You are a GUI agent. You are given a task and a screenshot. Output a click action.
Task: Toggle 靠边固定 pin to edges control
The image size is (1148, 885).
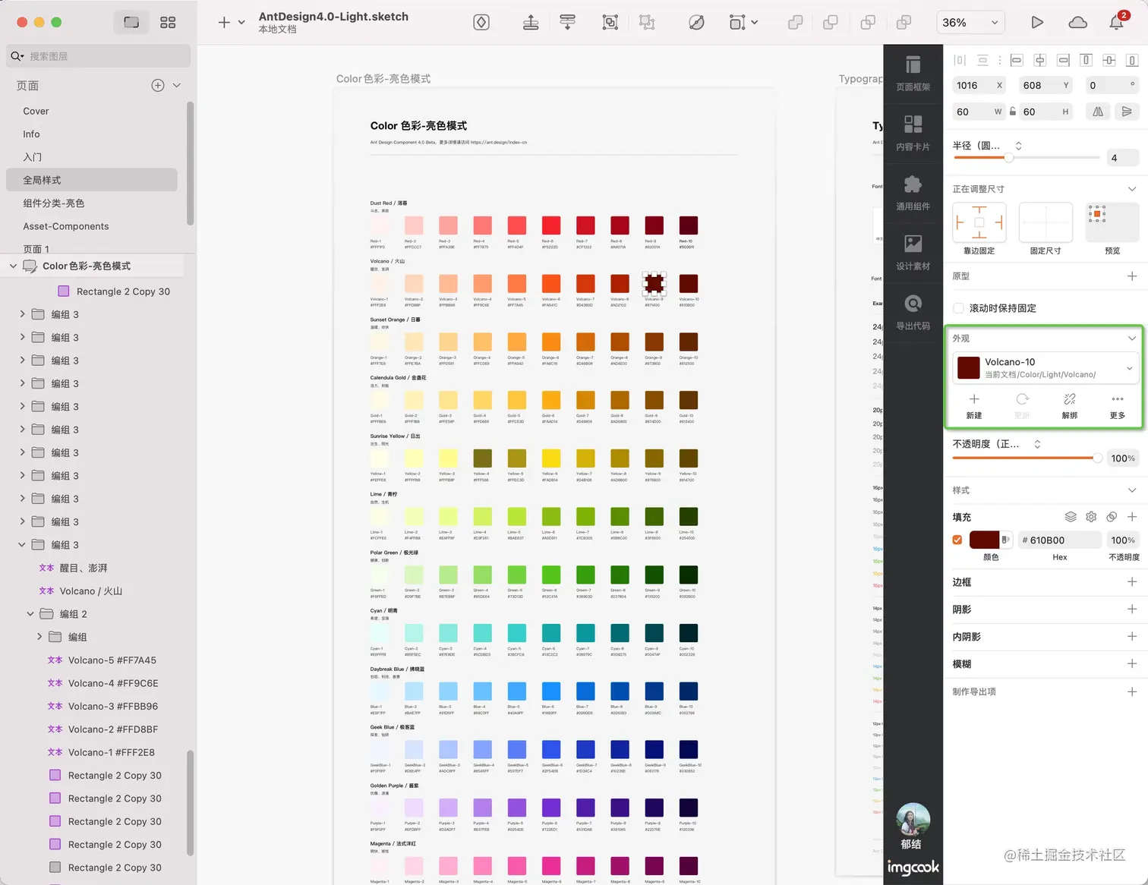pyautogui.click(x=979, y=222)
